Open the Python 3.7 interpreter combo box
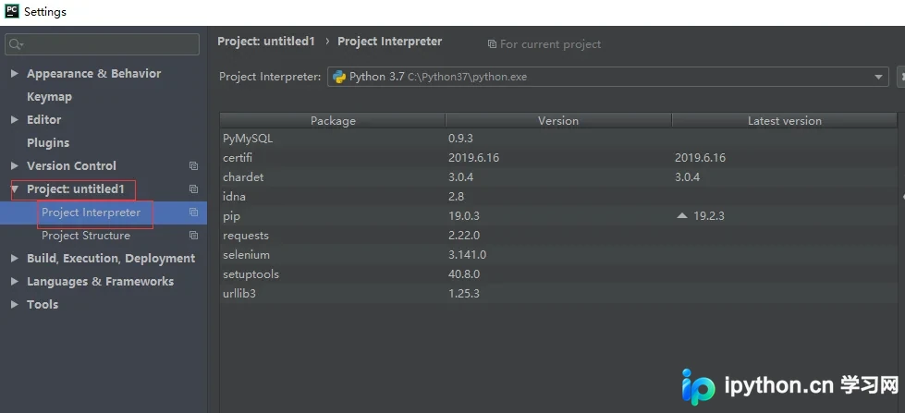The image size is (905, 413). (x=607, y=77)
